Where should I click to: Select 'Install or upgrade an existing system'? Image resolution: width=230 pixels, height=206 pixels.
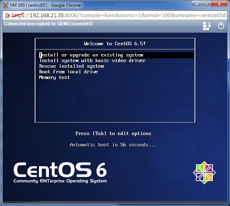coord(115,55)
